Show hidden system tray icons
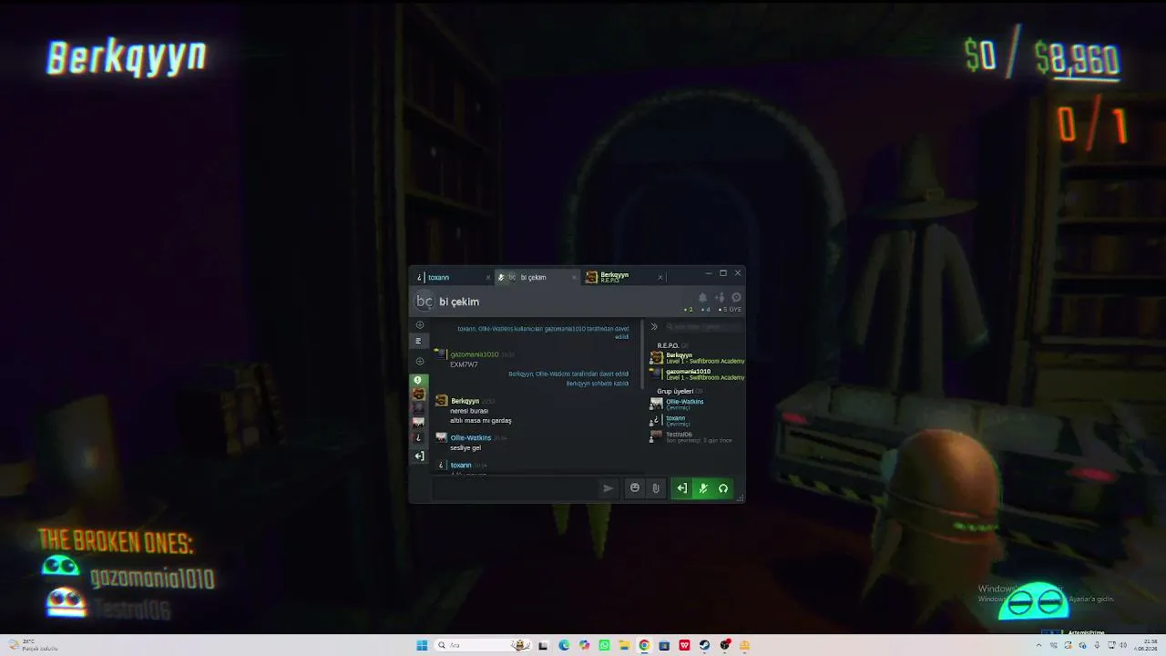This screenshot has height=656, width=1166. tap(1038, 645)
